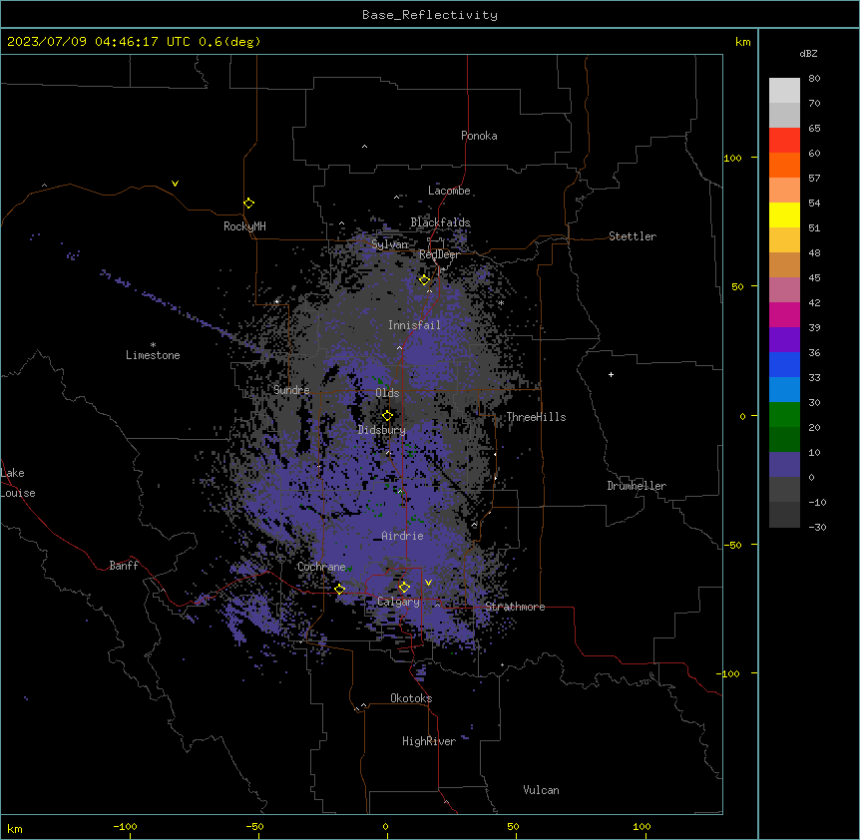
Task: Select the green 30 dBZ color swatch
Action: 784,415
